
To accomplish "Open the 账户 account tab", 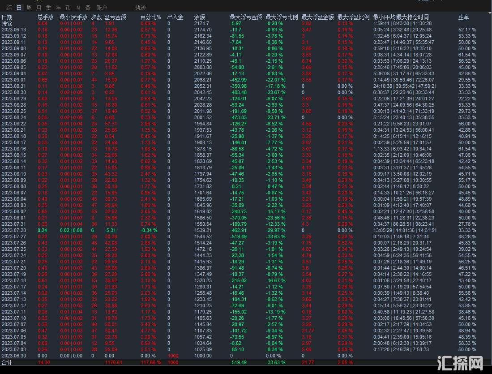I will click(102, 8).
